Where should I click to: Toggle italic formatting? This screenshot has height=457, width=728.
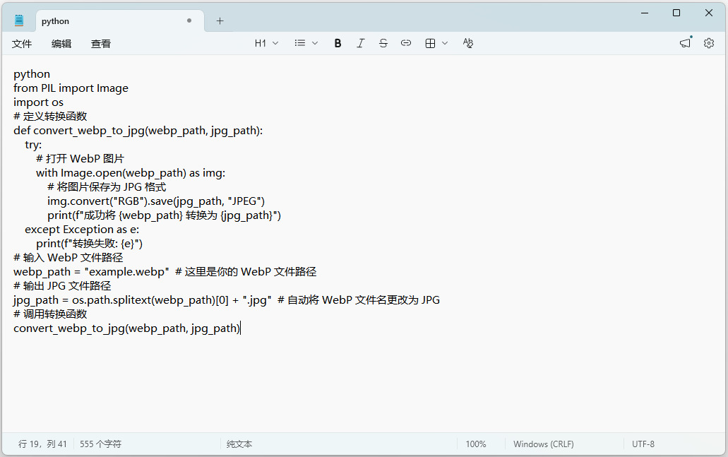pos(360,43)
